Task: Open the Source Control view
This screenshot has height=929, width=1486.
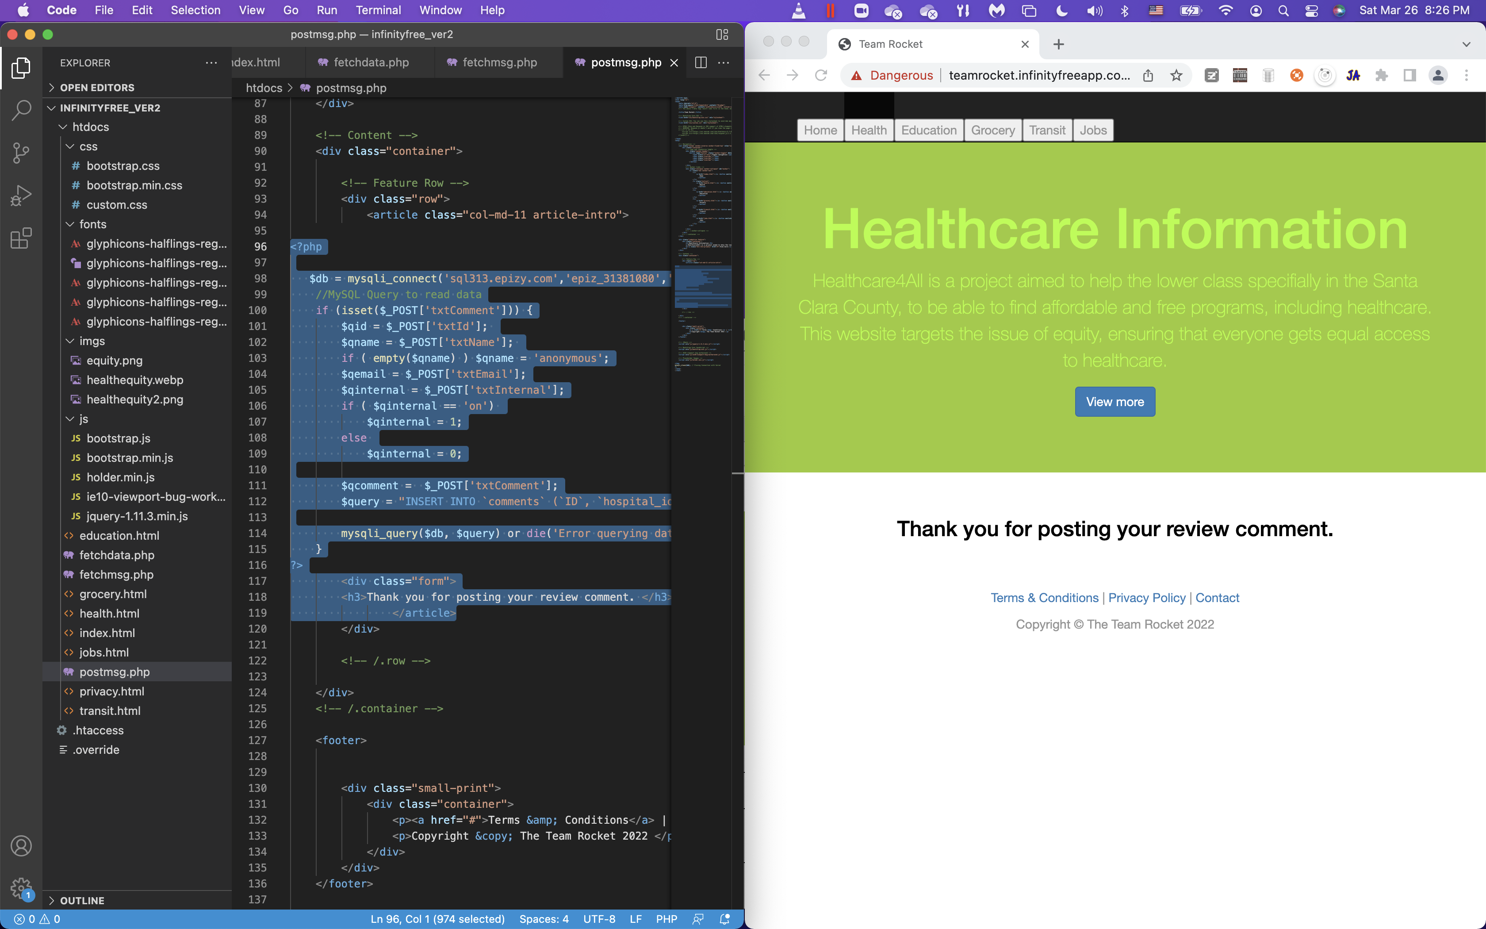Action: click(x=21, y=153)
